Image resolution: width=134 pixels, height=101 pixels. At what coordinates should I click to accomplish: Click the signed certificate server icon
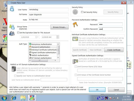point(75,61)
